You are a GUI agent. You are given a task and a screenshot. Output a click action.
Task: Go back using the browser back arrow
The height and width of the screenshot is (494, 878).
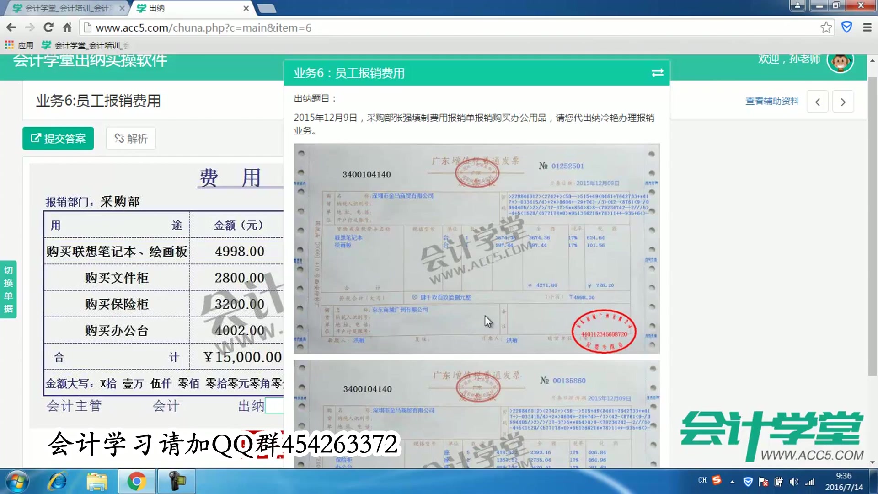click(x=11, y=27)
